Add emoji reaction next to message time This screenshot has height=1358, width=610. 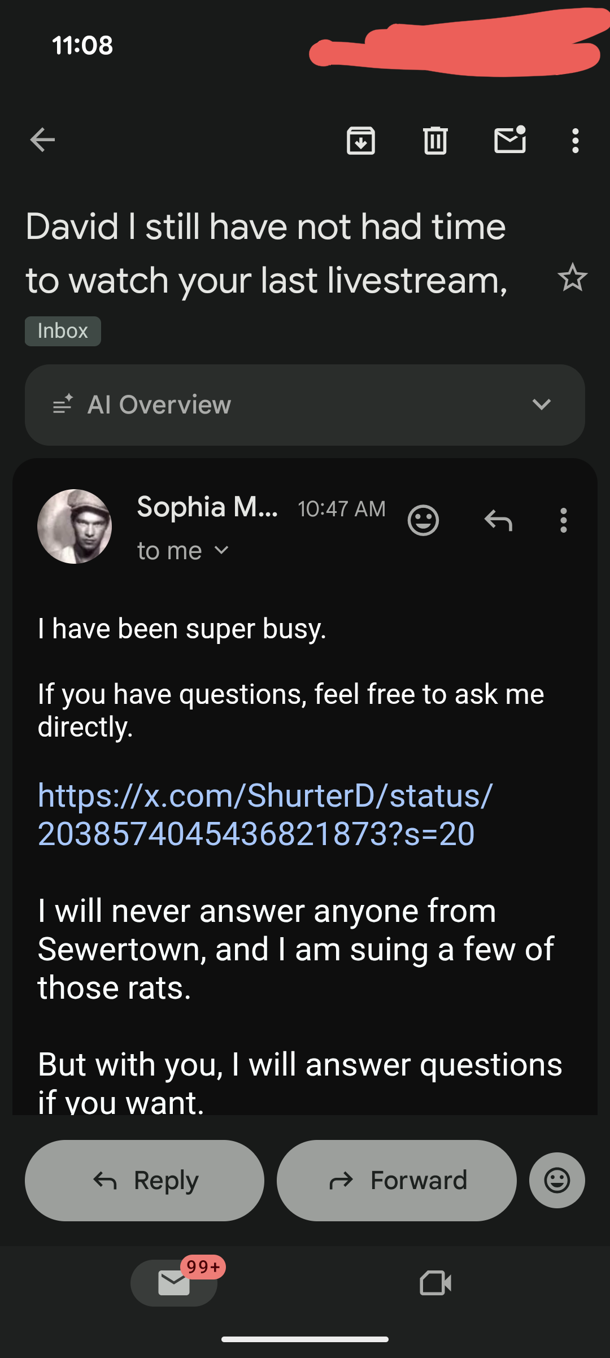click(x=423, y=520)
